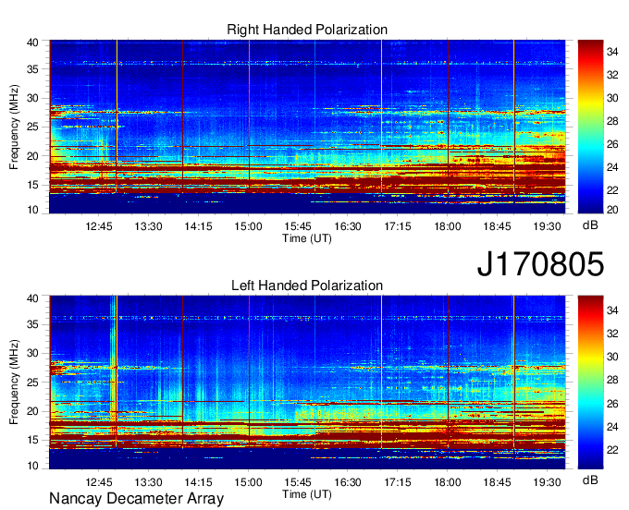
Task: Click the "30" frequency tick of Right Handed plot
Action: pyautogui.click(x=32, y=98)
